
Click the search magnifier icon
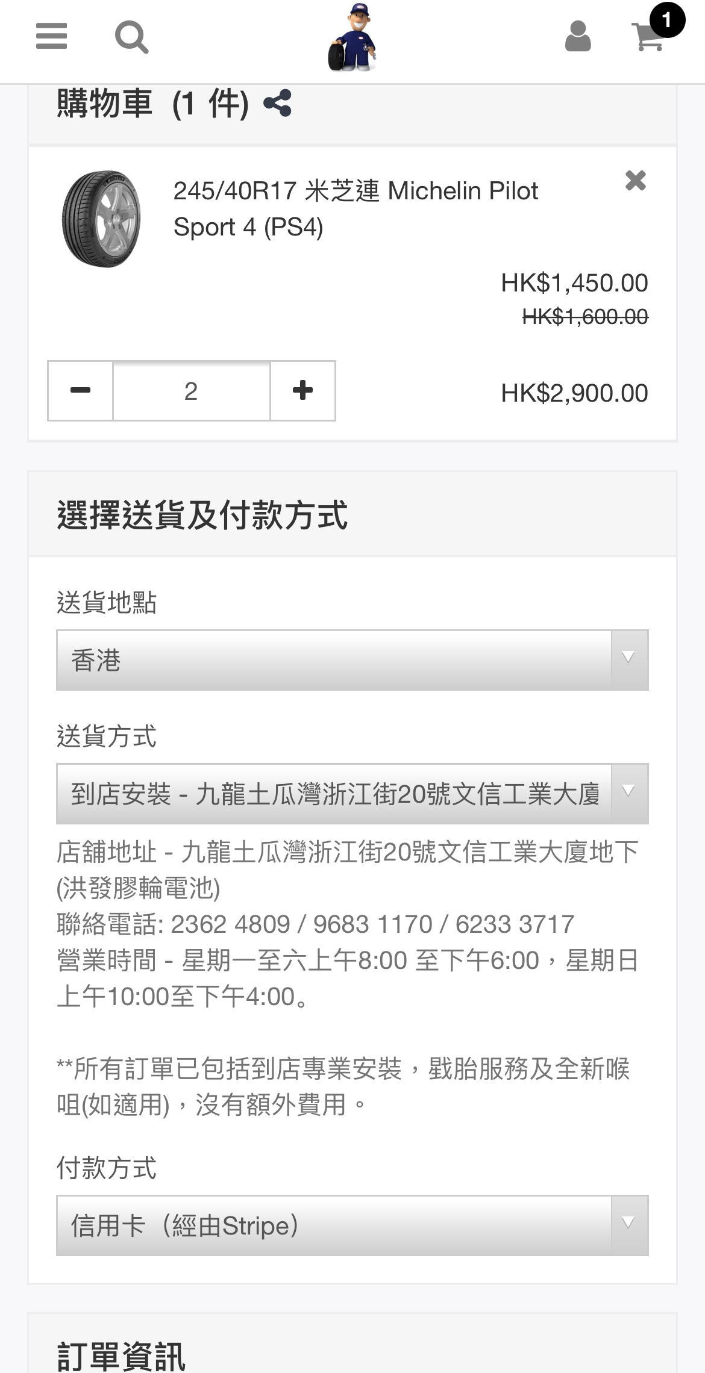tap(131, 37)
